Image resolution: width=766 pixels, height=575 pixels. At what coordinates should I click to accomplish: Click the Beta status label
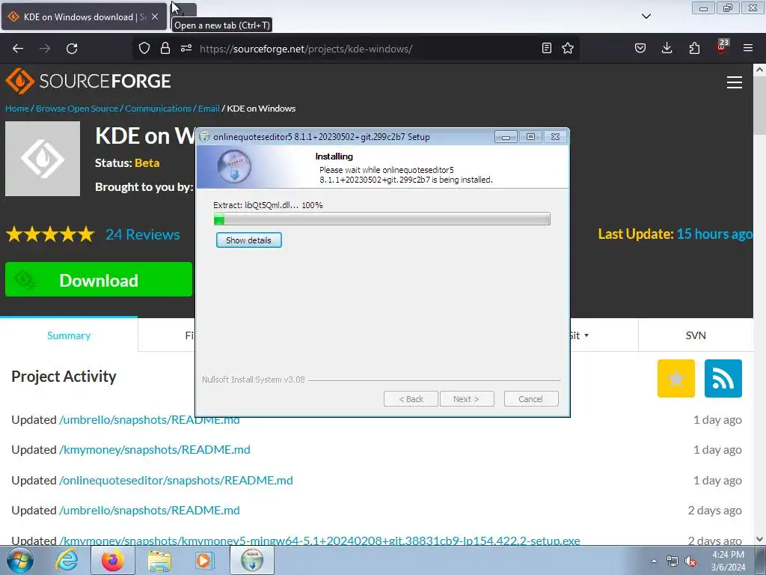[147, 162]
